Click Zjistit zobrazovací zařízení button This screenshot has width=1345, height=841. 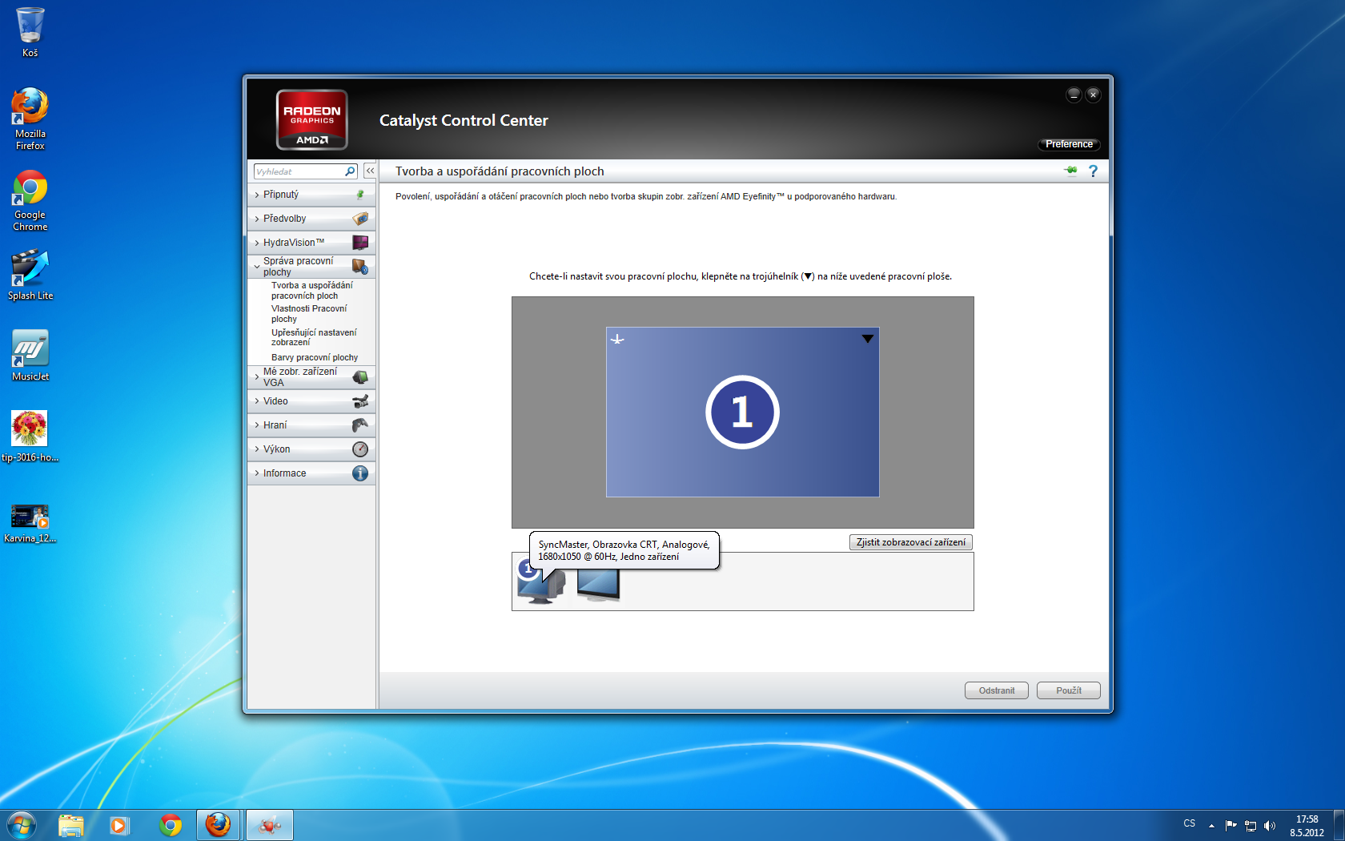[911, 542]
